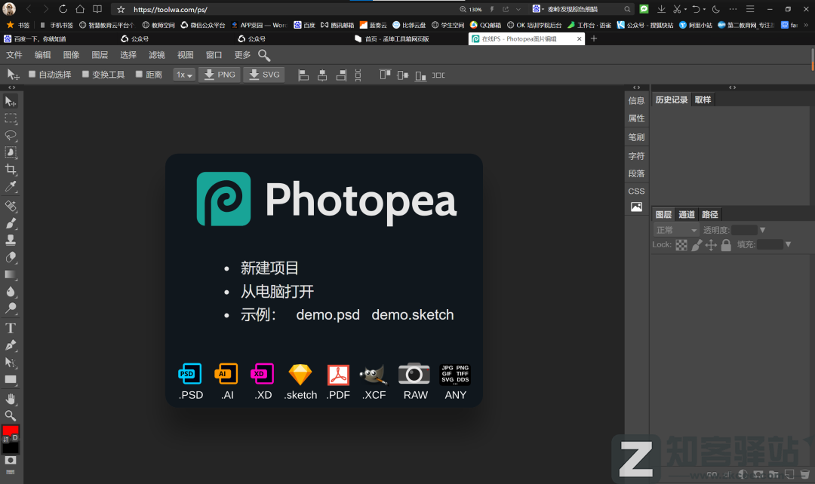Image resolution: width=815 pixels, height=484 pixels.
Task: Toggle the 变换工具 checkbox
Action: point(86,75)
